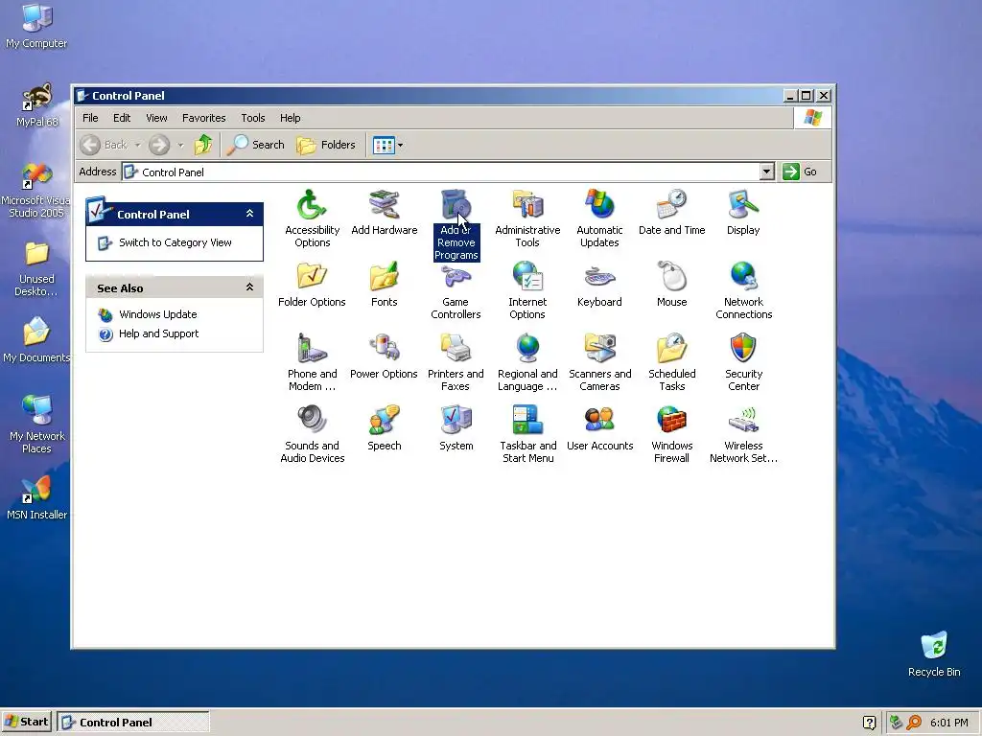The height and width of the screenshot is (736, 982).
Task: Select MSN Installer desktop shortcut
Action: [36, 497]
